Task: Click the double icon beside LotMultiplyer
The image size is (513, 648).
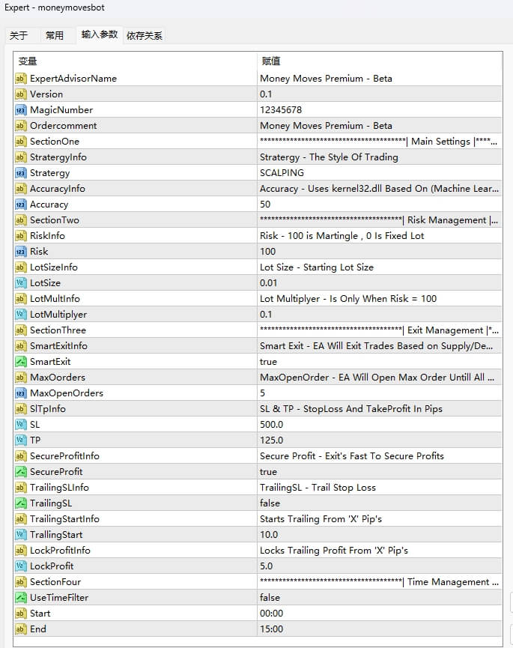Action: [x=21, y=315]
